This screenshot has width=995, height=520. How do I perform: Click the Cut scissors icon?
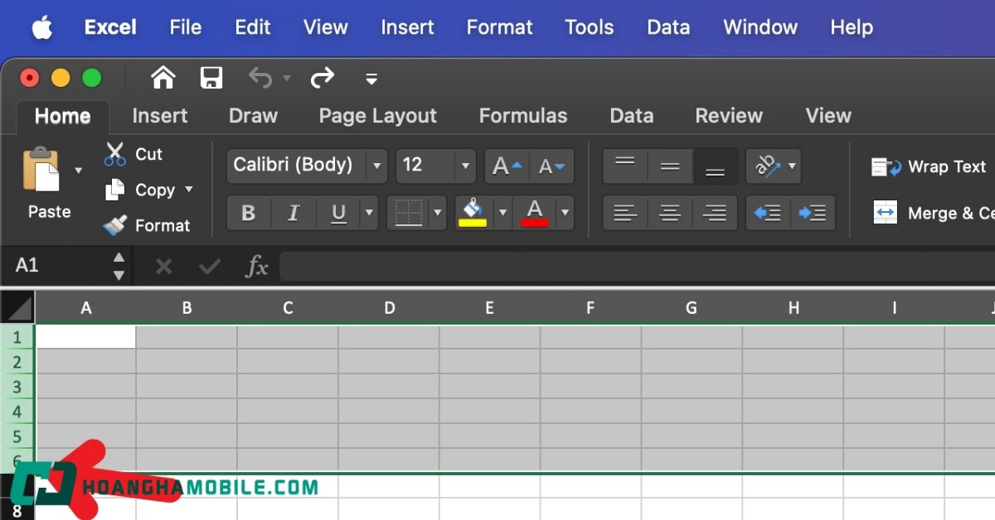115,154
